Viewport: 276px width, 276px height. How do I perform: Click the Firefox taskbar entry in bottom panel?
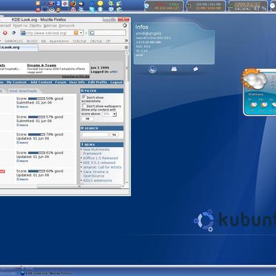[46, 273]
